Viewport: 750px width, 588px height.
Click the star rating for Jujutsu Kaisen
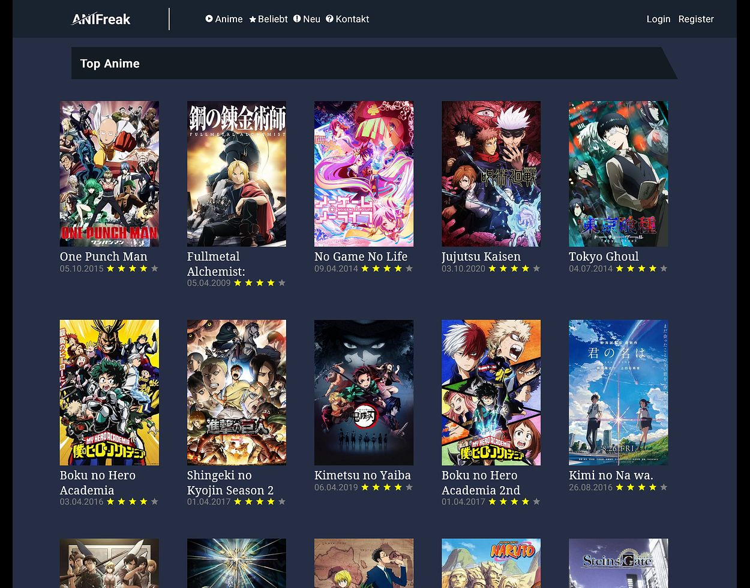click(x=514, y=268)
